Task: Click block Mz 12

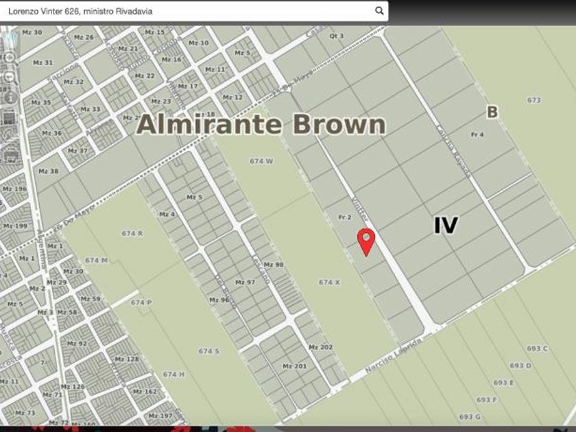Action: point(232,97)
